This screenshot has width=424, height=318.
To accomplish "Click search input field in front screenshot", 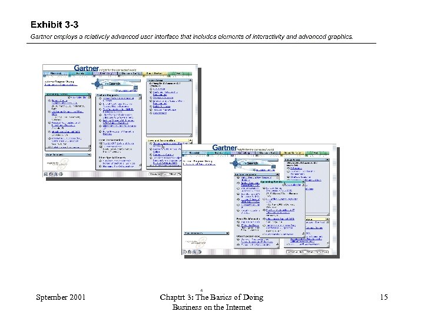I will click(x=256, y=167).
